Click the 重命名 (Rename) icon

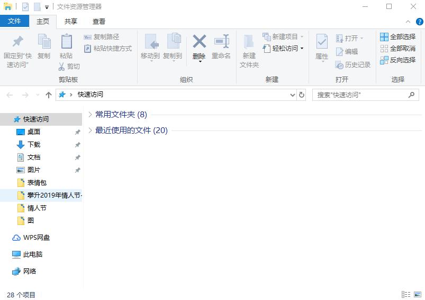(x=221, y=41)
